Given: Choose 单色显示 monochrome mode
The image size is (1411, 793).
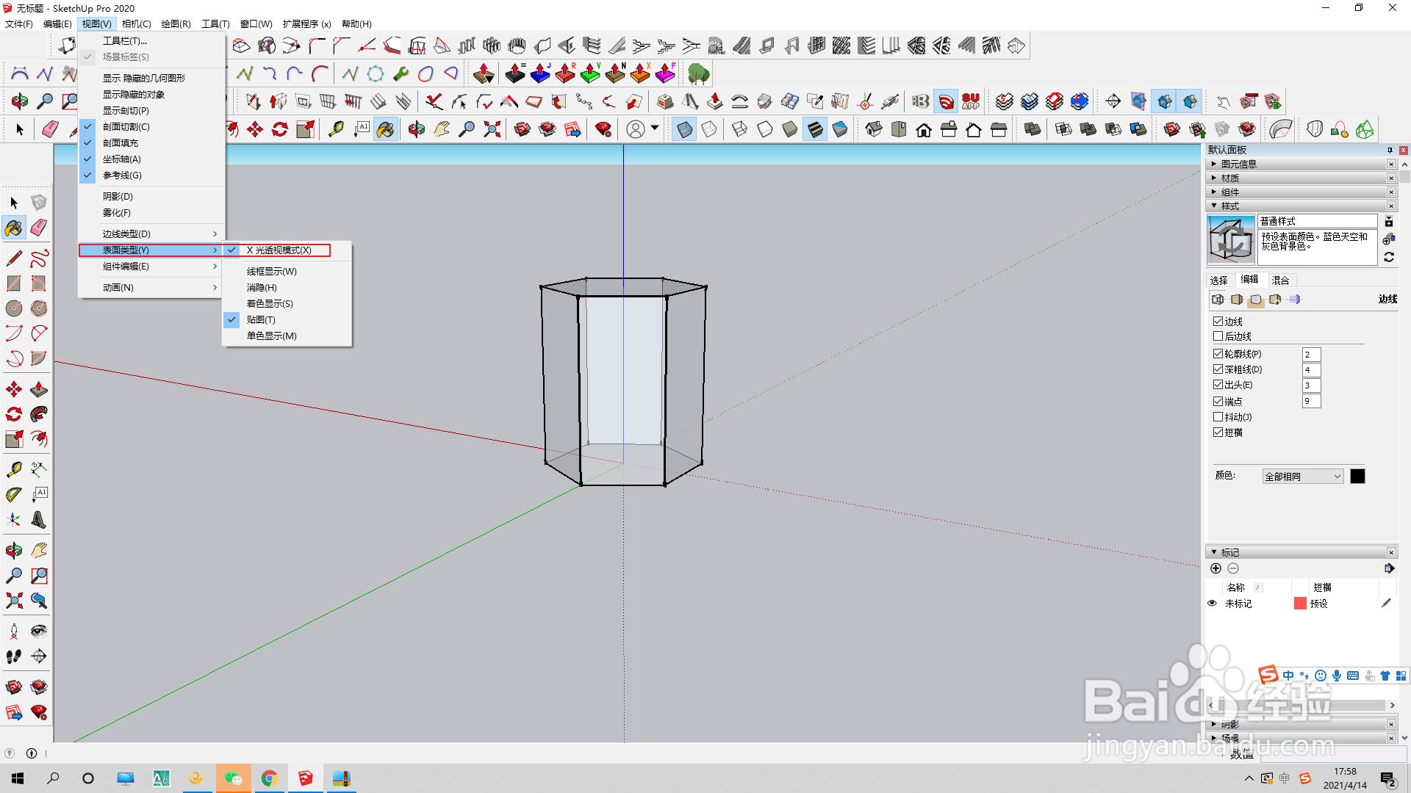Looking at the screenshot, I should coord(287,336).
